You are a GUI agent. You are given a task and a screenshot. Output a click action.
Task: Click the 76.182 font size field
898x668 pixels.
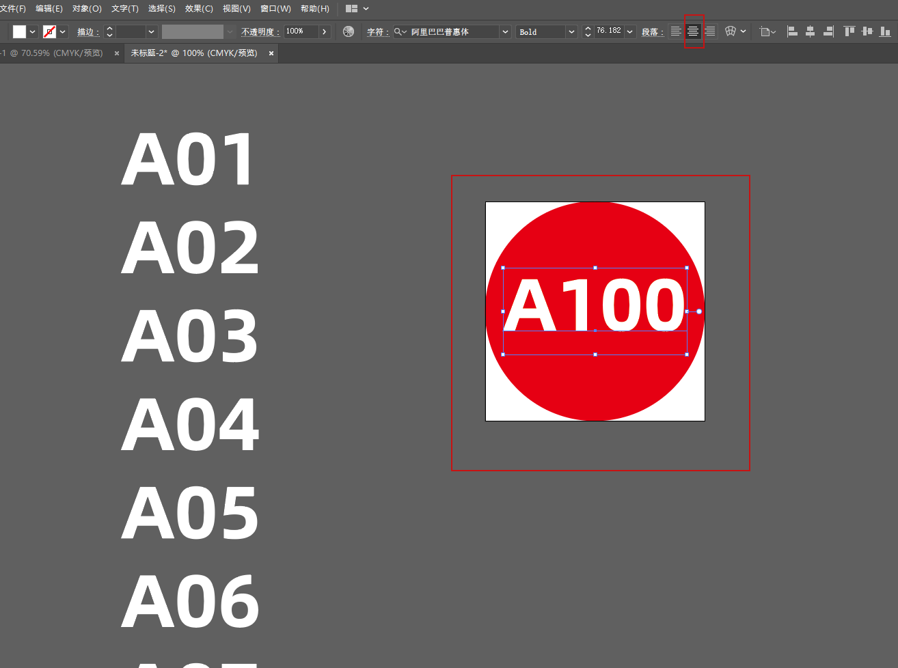(x=609, y=31)
